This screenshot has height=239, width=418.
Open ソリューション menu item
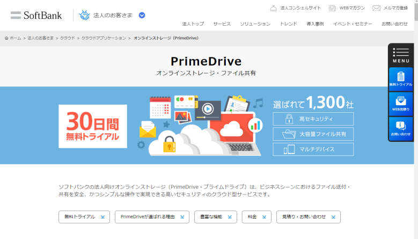point(255,24)
